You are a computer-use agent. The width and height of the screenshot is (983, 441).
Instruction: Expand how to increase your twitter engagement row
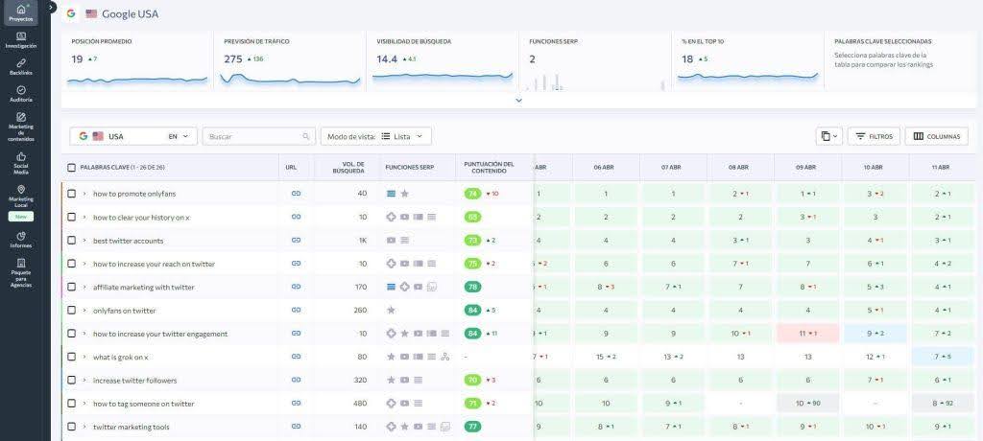[x=84, y=334]
